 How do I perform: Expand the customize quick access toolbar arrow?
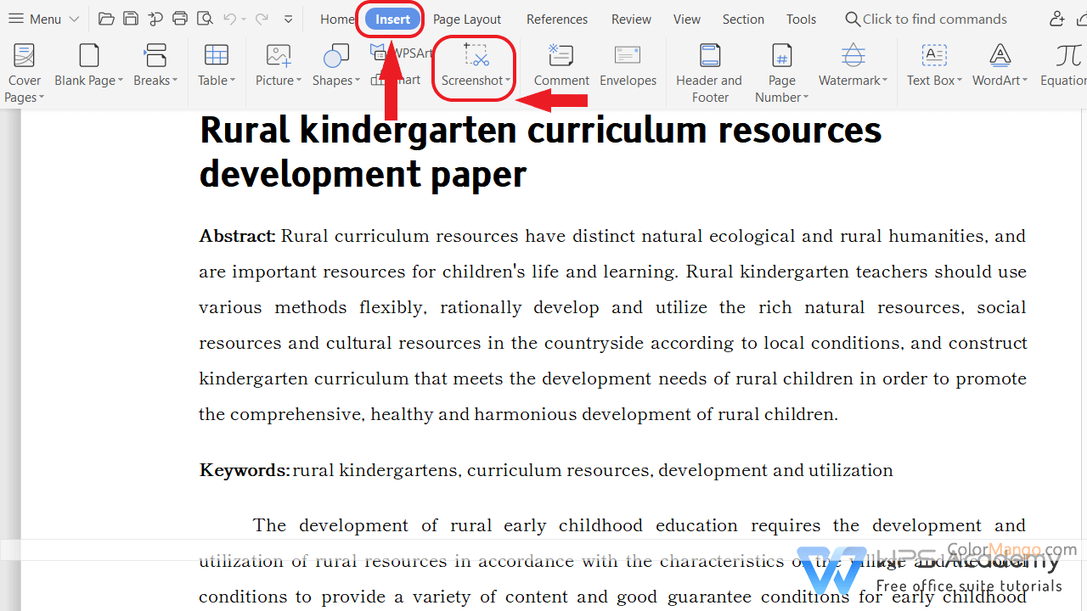click(289, 19)
